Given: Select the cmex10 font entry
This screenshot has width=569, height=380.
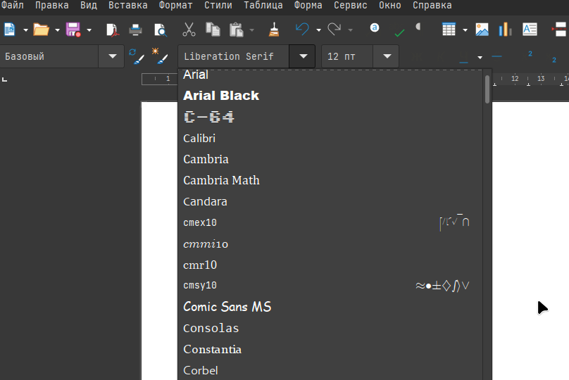Looking at the screenshot, I should [331, 222].
